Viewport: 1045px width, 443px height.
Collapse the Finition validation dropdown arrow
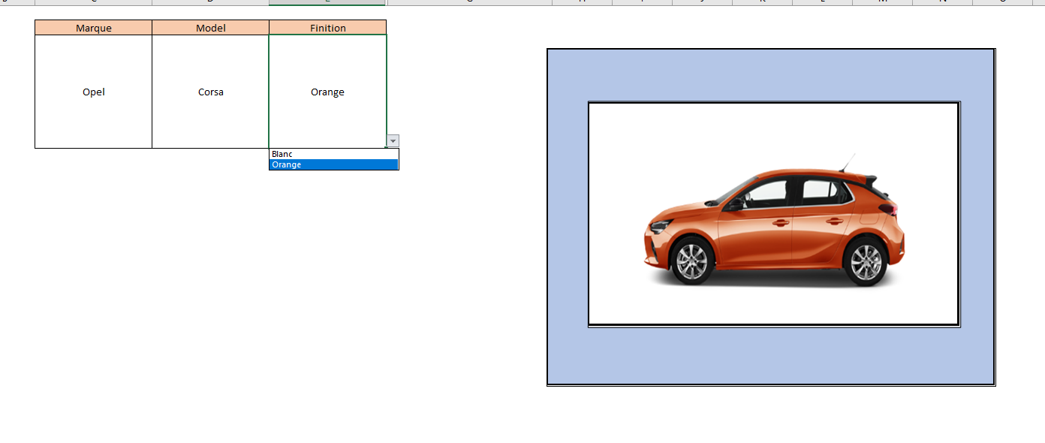[393, 141]
